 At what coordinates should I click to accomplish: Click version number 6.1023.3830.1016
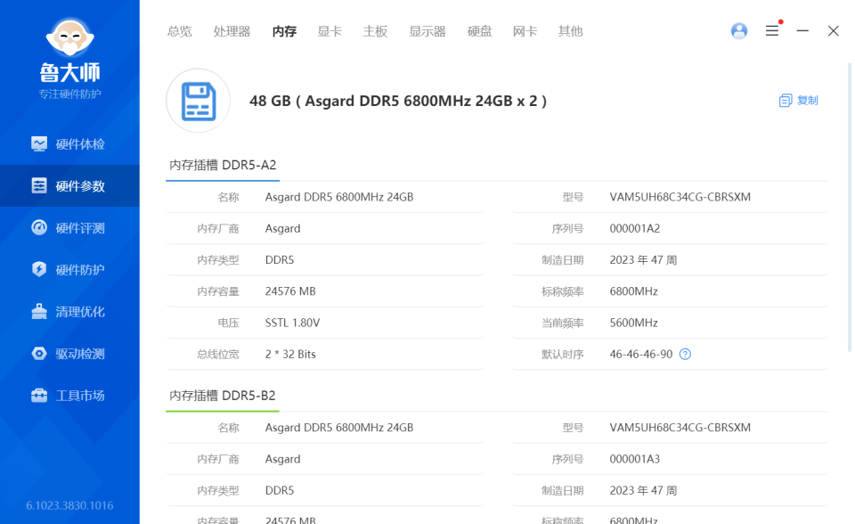tap(69, 505)
